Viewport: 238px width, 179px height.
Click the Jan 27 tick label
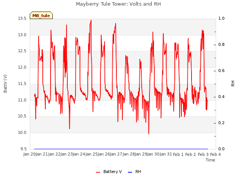116,154
